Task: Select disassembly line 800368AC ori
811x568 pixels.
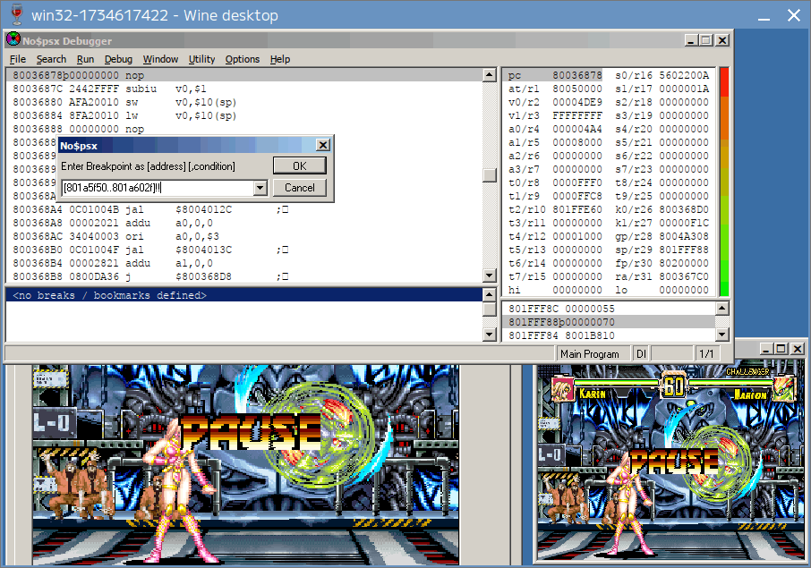Action: [244, 236]
